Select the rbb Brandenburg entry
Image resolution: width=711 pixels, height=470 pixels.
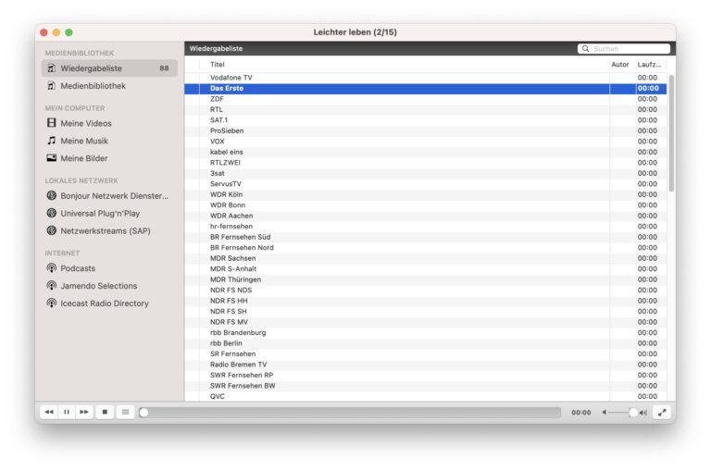click(x=425, y=333)
